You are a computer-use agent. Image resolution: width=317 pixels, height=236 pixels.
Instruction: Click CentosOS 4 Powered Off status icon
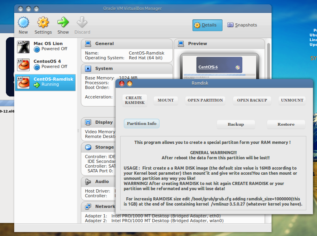click(x=37, y=67)
